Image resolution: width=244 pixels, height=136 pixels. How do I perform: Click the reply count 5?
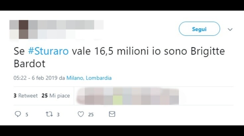(x=27, y=115)
